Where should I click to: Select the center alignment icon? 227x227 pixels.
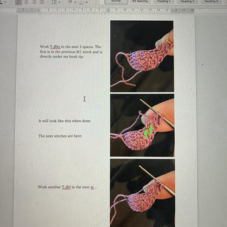coord(26,2)
